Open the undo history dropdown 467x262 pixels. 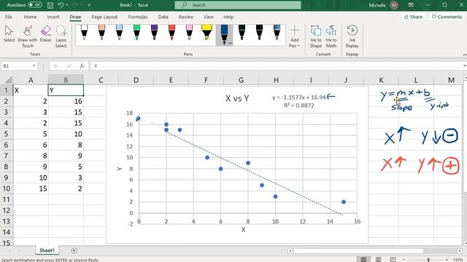[67, 5]
